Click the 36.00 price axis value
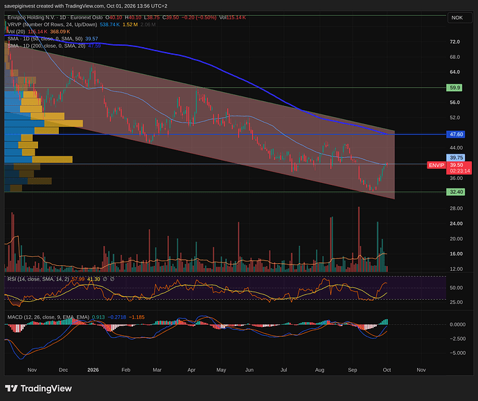The width and height of the screenshot is (478, 401). (456, 178)
